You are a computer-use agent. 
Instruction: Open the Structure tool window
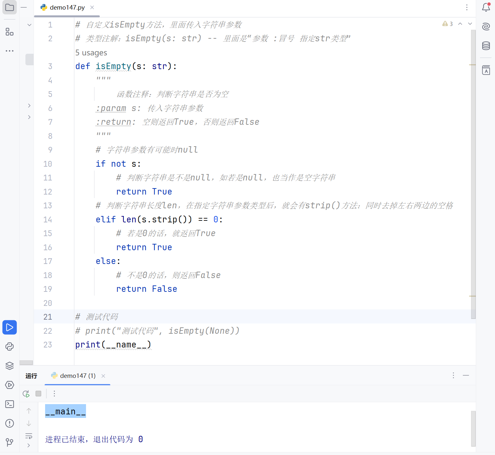click(x=10, y=32)
